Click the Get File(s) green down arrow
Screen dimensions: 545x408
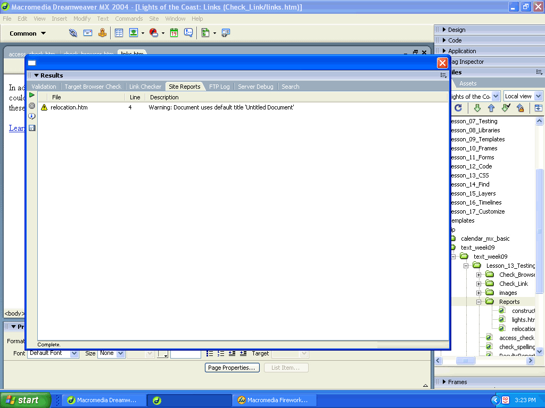[477, 108]
